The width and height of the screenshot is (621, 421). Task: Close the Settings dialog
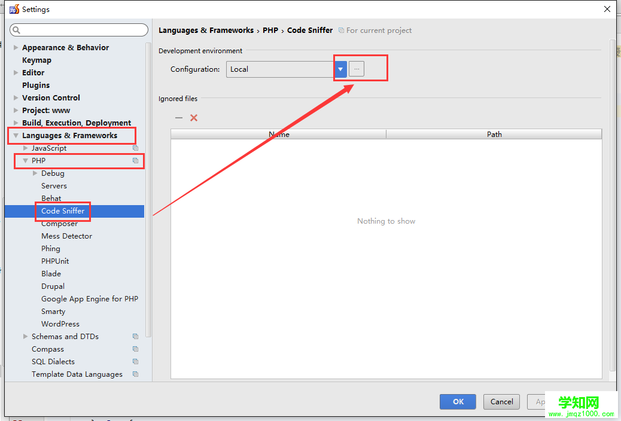pyautogui.click(x=607, y=9)
